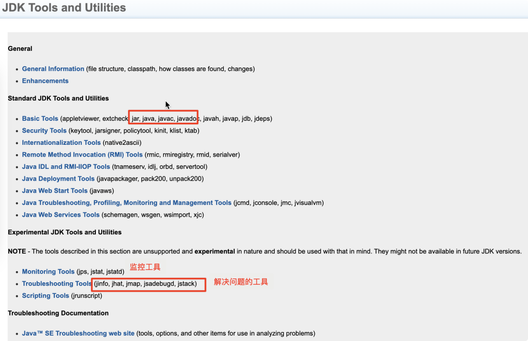This screenshot has height=341, width=528.
Task: Click the Standard JDK Tools and Utilities heading
Action: 58,98
